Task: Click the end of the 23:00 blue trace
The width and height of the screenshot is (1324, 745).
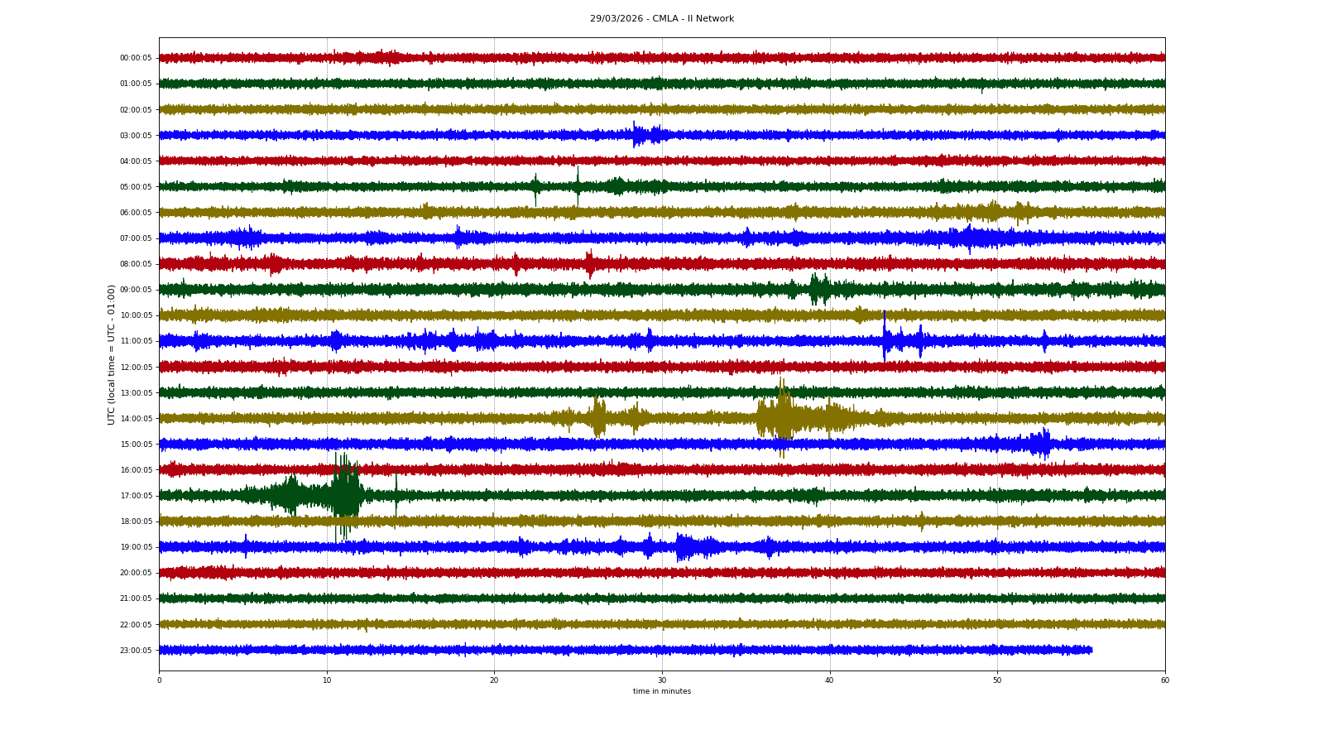Action: pyautogui.click(x=1091, y=650)
